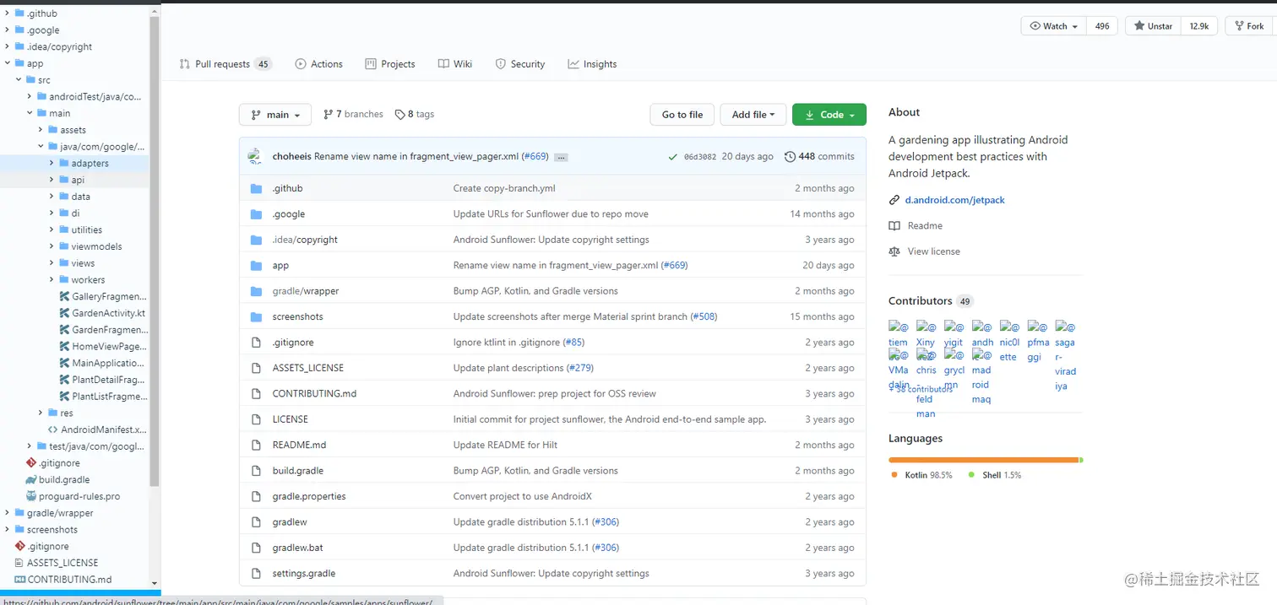Open the Actions tab
1277x605 pixels.
pos(318,64)
